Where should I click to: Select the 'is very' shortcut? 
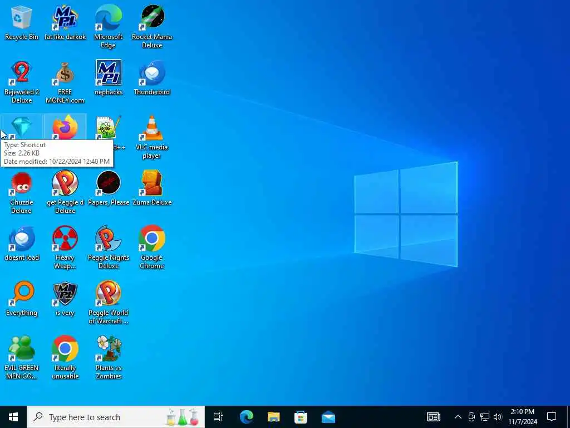[x=65, y=299]
